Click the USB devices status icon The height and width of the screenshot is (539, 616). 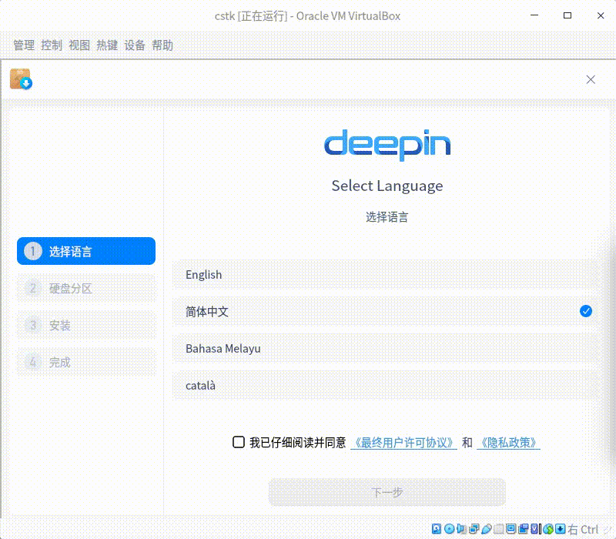pyautogui.click(x=486, y=530)
